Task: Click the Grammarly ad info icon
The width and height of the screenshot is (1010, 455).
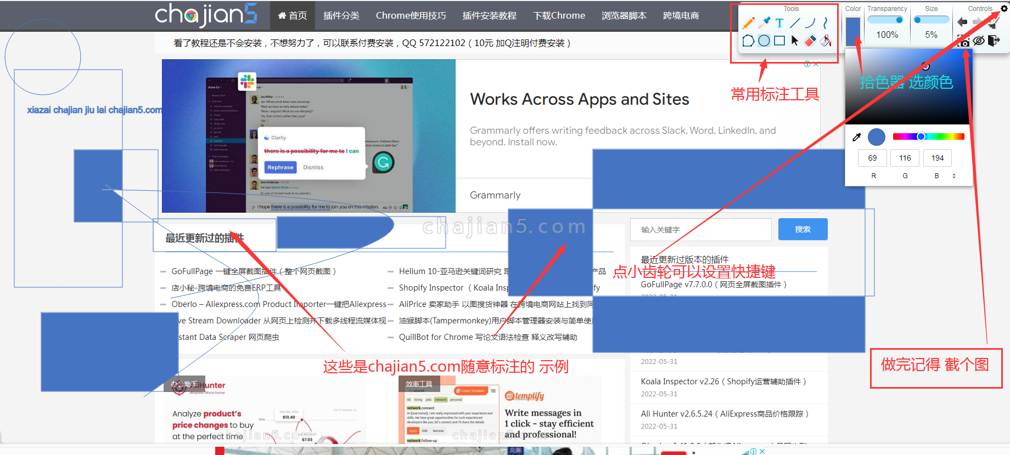Action: click(x=807, y=64)
